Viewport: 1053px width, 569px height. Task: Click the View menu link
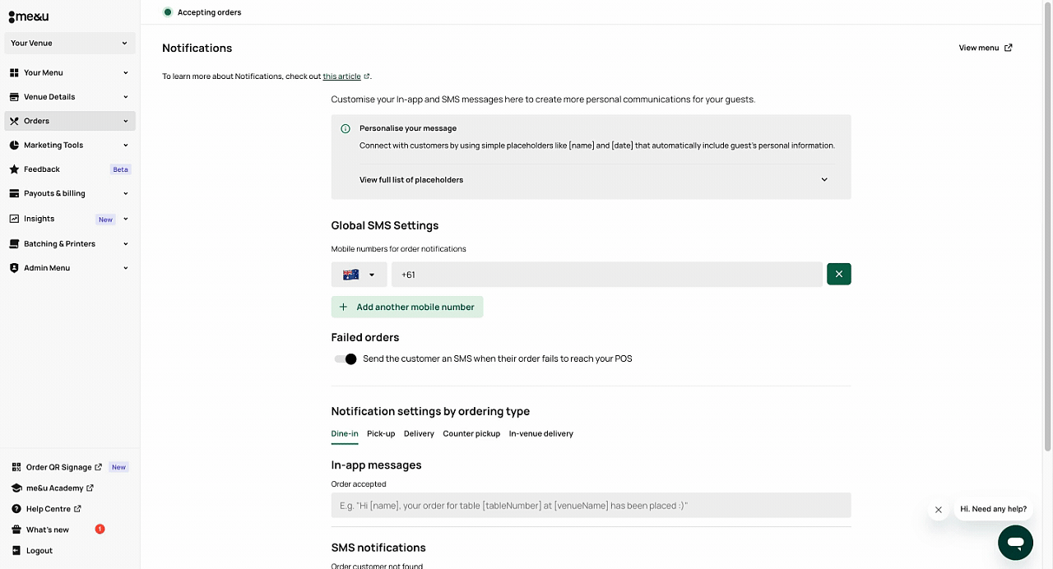[x=985, y=48]
